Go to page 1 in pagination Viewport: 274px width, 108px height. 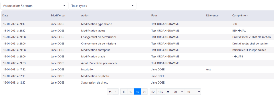(x=116, y=92)
